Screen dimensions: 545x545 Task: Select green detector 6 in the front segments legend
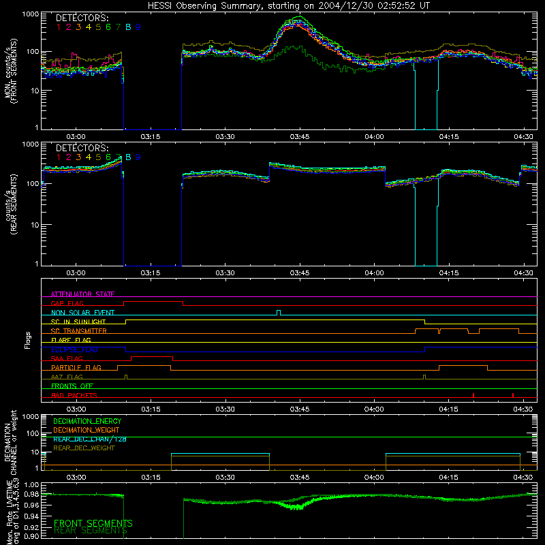(x=108, y=27)
